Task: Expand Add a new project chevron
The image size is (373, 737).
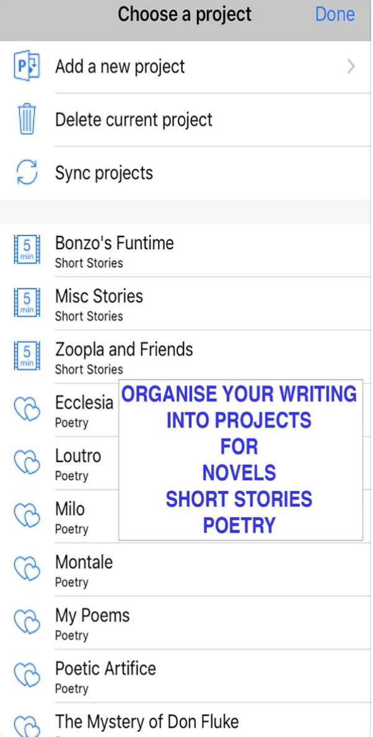Action: point(351,67)
